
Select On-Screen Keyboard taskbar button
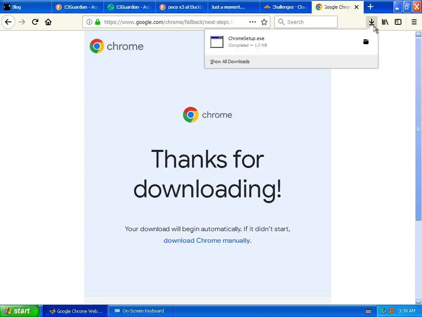click(141, 311)
